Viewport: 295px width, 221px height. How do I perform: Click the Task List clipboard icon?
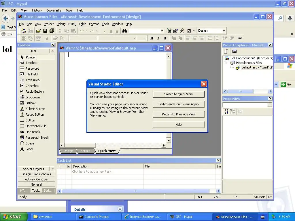pos(189,31)
